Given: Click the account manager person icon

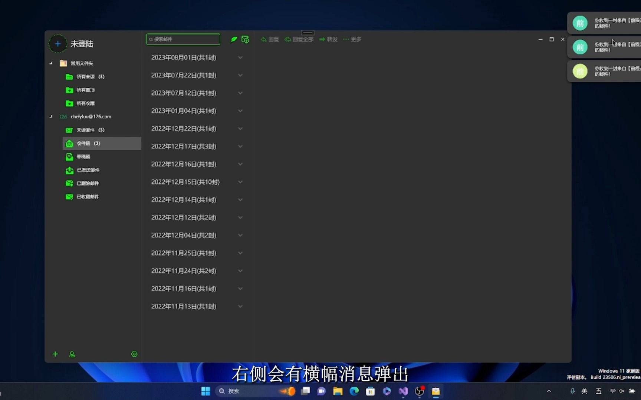Looking at the screenshot, I should [x=72, y=354].
